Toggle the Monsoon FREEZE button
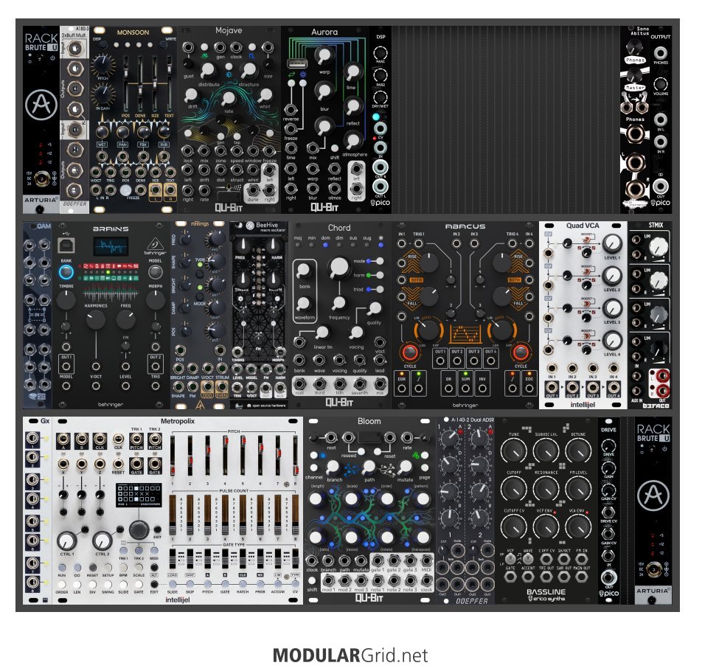The height and width of the screenshot is (671, 702). [125, 190]
